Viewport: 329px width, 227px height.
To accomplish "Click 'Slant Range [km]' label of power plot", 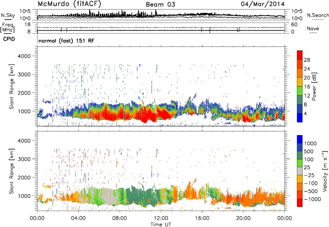I will [12, 86].
